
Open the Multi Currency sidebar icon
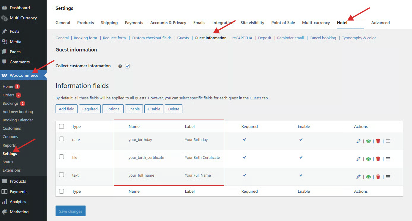[x=4, y=18]
